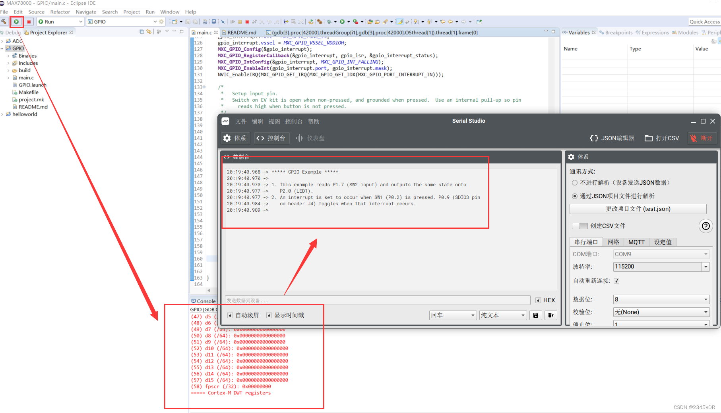Open the MQTT tab in Serial Studio
This screenshot has width=721, height=413.
click(636, 242)
